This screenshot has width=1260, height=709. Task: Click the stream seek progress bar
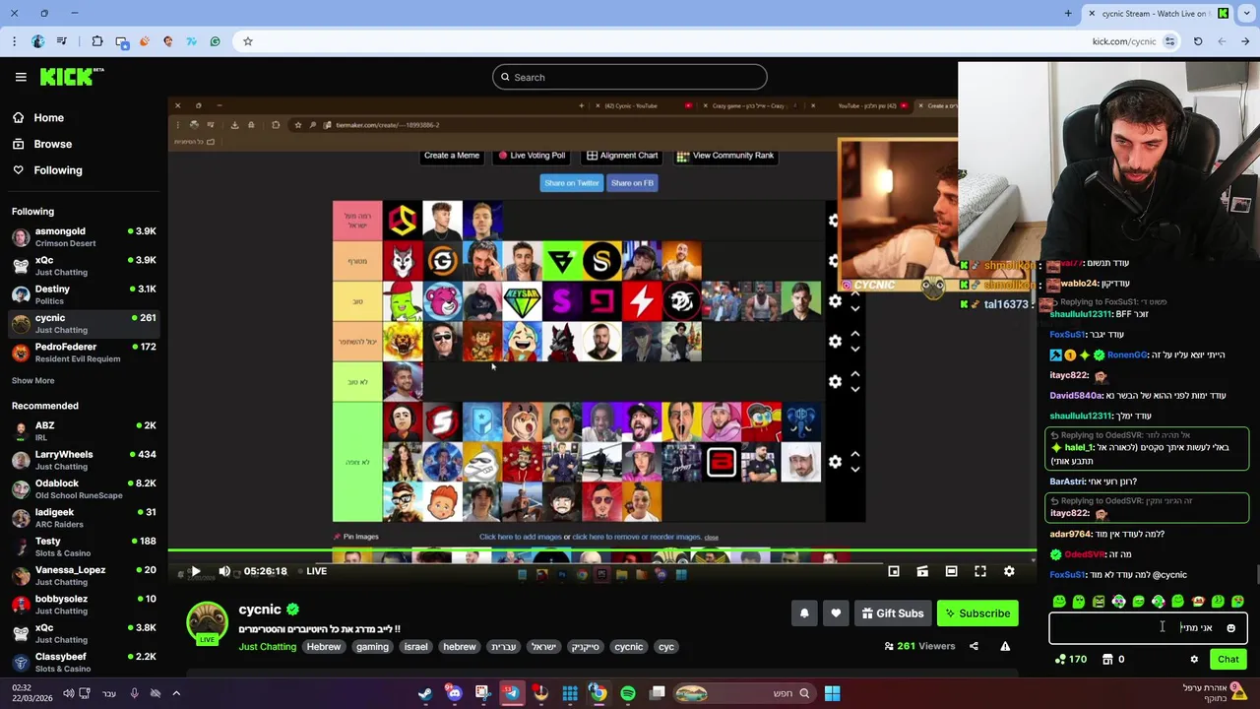[x=601, y=551]
